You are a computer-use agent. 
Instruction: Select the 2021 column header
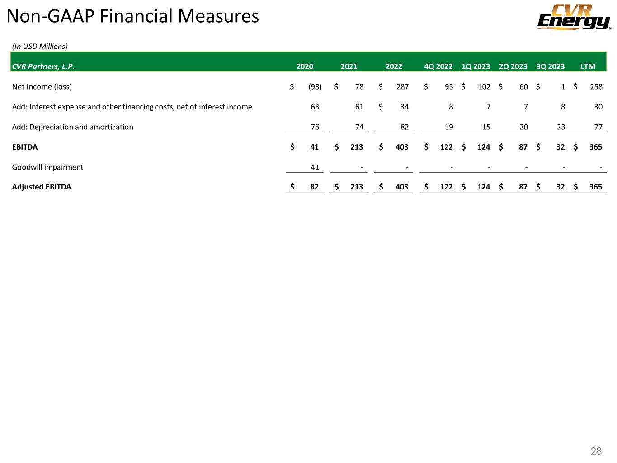(349, 66)
